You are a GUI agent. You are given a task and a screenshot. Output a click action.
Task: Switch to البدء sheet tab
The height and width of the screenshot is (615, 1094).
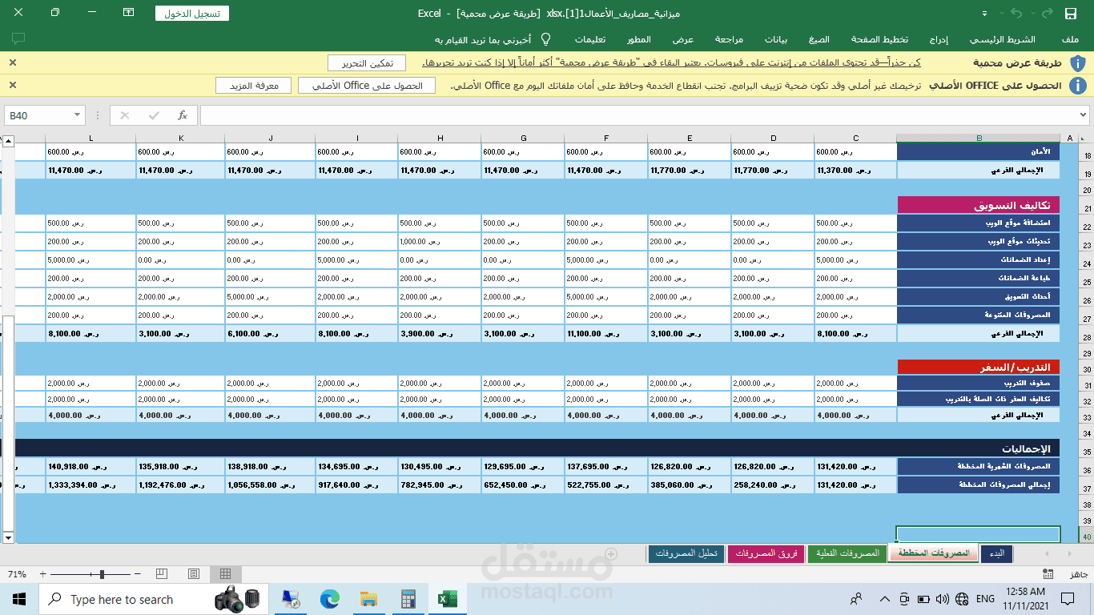pos(996,553)
